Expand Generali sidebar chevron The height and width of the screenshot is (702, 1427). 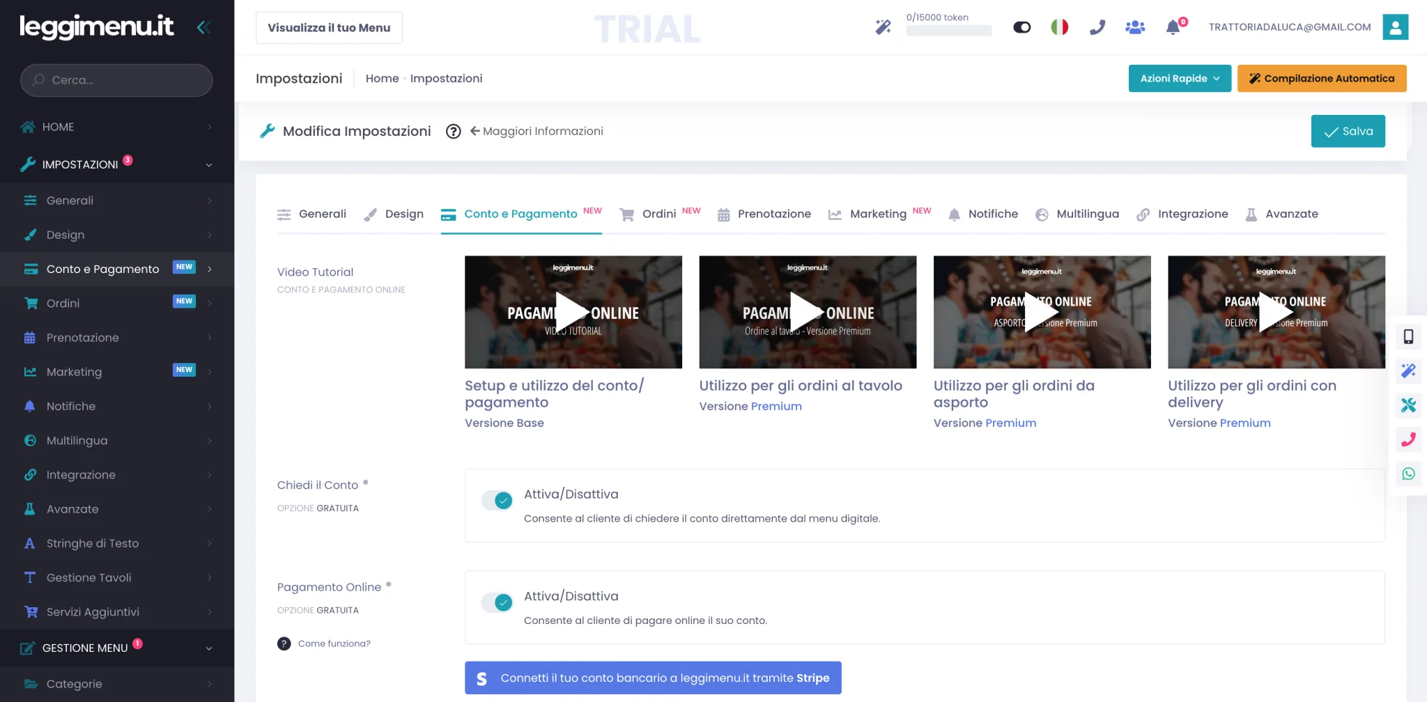tap(209, 201)
